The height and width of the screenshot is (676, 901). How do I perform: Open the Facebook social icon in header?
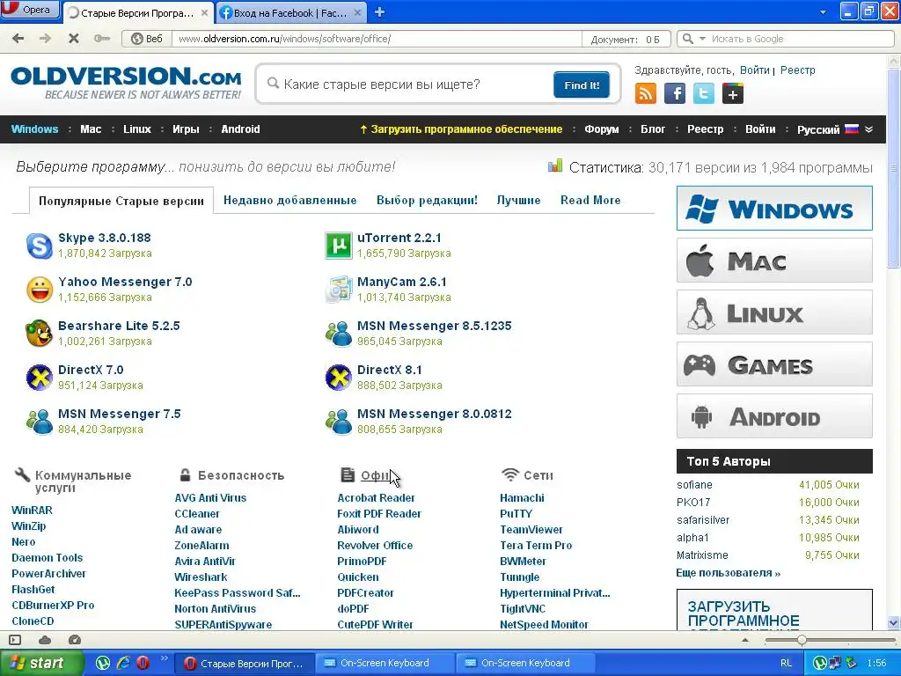coord(675,93)
